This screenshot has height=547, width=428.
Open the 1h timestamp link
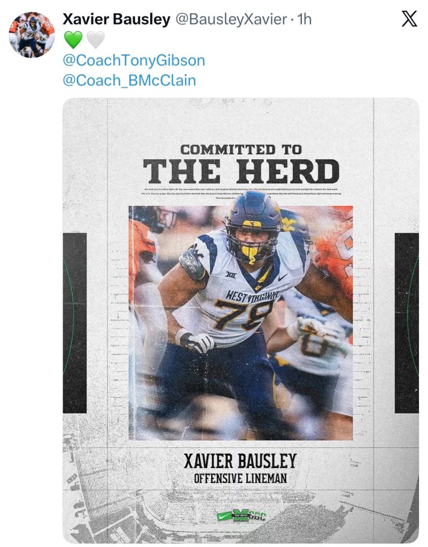304,20
